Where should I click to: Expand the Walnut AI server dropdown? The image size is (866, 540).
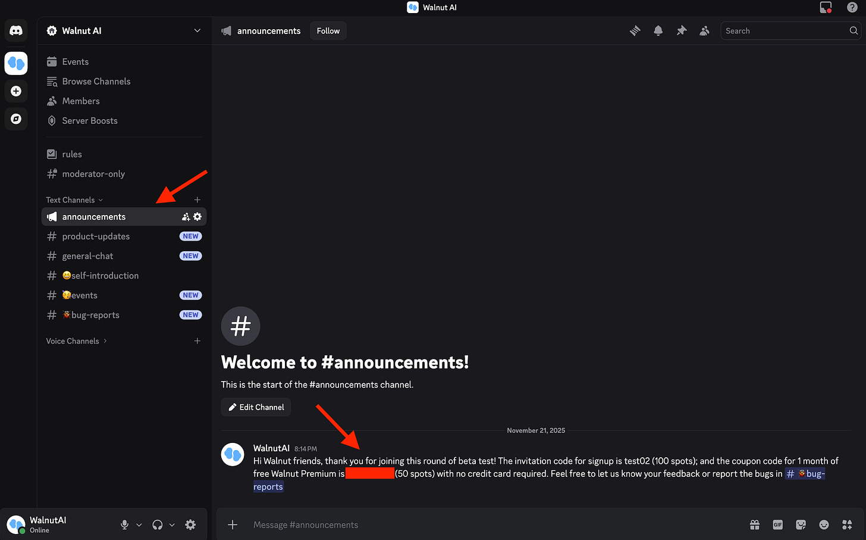197,31
